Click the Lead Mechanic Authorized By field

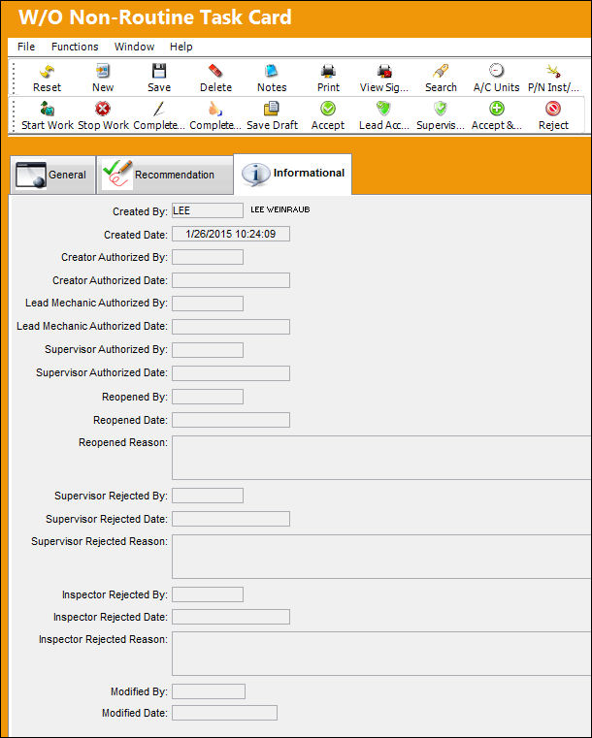pos(208,304)
